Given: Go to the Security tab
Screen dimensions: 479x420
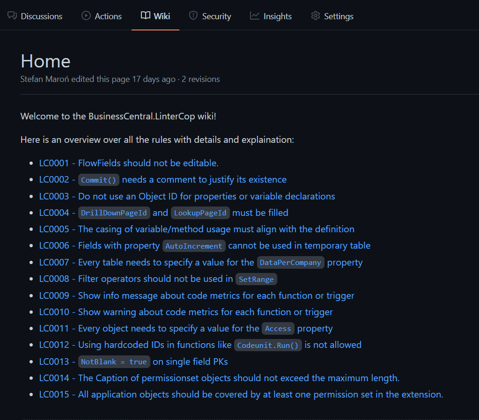Looking at the screenshot, I should [x=216, y=16].
